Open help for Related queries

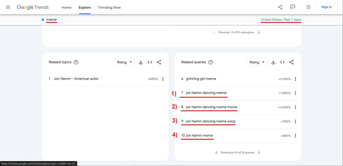211,62
